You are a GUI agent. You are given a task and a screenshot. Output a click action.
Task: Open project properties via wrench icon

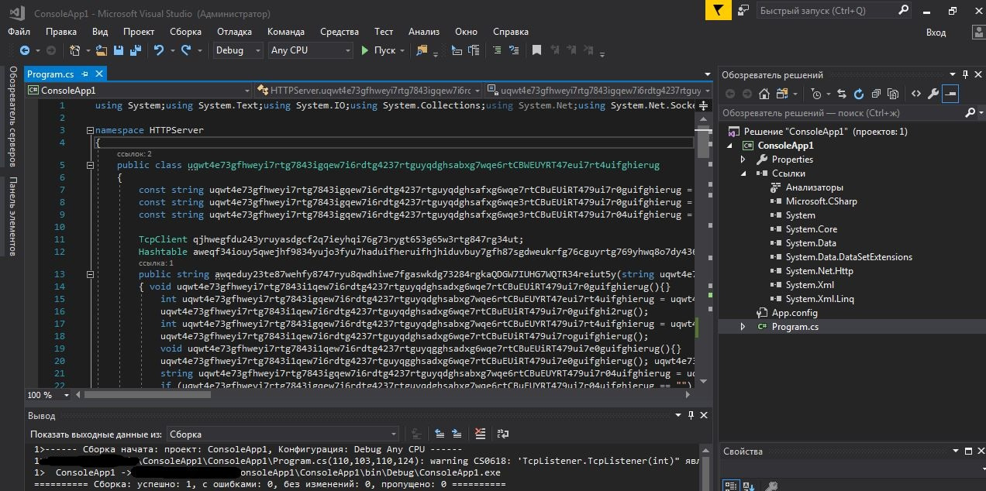pos(933,94)
